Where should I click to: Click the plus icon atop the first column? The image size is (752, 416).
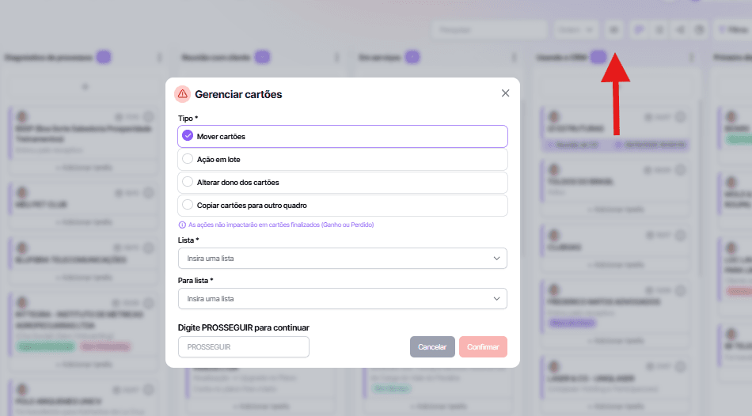[x=85, y=86]
